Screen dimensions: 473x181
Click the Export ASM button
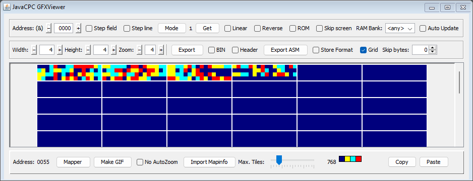(x=285, y=50)
